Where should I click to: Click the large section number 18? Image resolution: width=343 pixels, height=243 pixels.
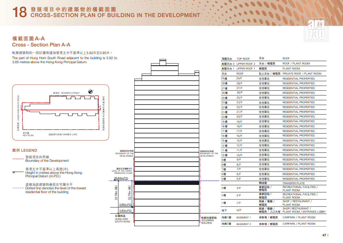[20, 12]
